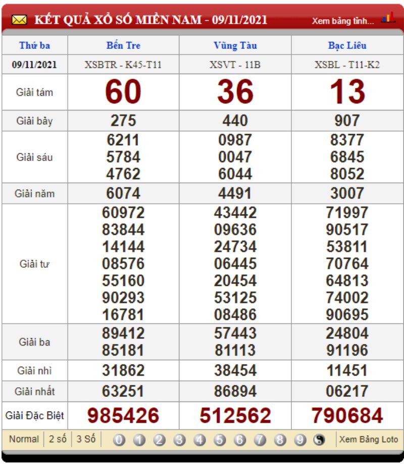
Task: Select Bạc Liêu giải tám number 13
Action: click(x=347, y=92)
